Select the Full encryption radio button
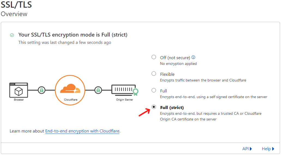This screenshot has width=283, height=157. [154, 90]
